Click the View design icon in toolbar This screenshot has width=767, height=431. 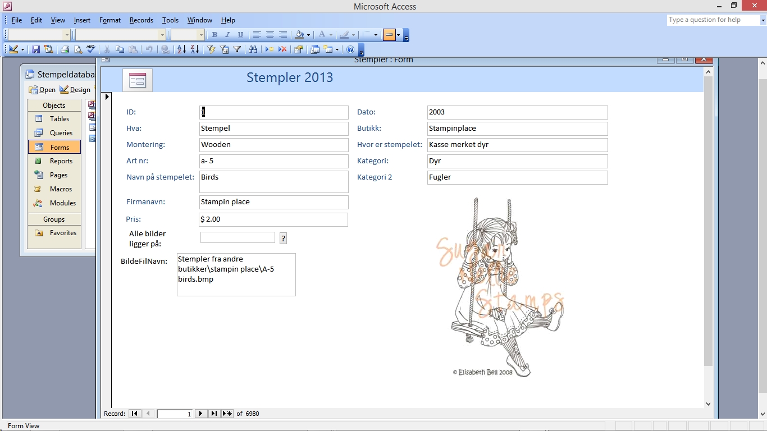coord(13,49)
